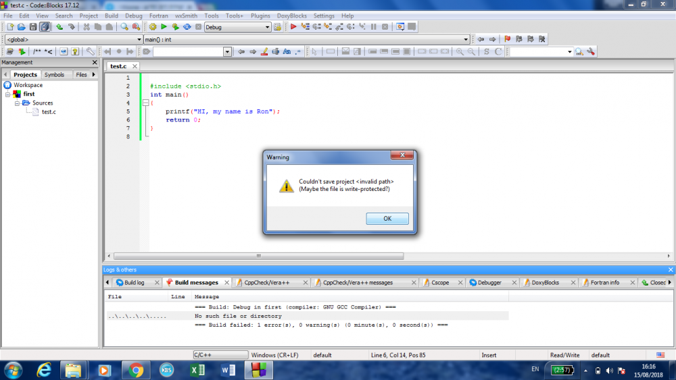Screen dimensions: 676x380
Task: Close the Build messages tab
Action: pyautogui.click(x=226, y=283)
